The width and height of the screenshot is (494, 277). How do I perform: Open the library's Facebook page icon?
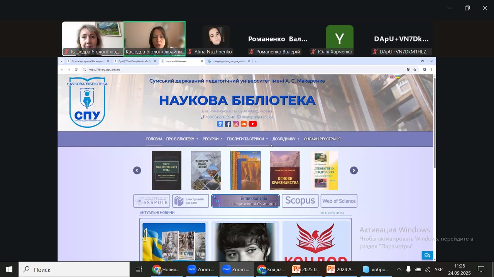(228, 124)
